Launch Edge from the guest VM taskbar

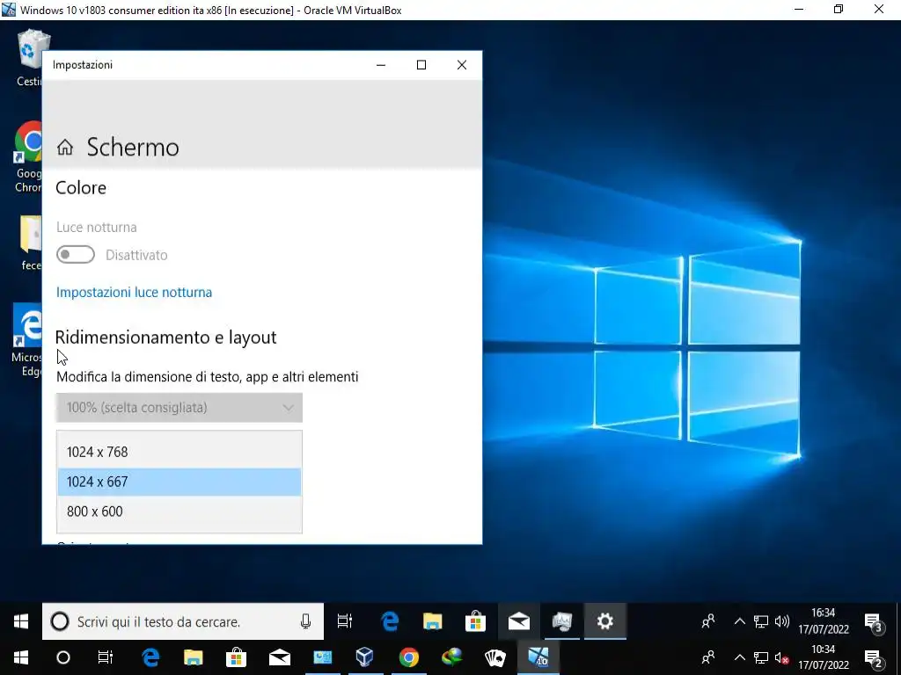(390, 621)
